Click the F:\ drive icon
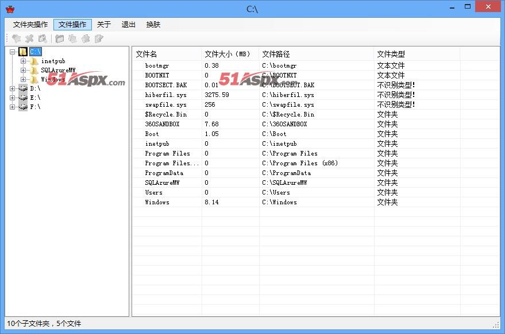Image resolution: width=505 pixels, height=334 pixels. pos(23,107)
